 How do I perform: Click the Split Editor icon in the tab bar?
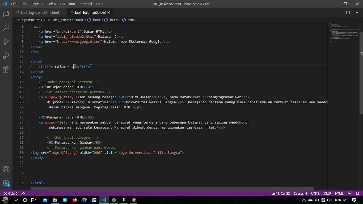(348, 12)
